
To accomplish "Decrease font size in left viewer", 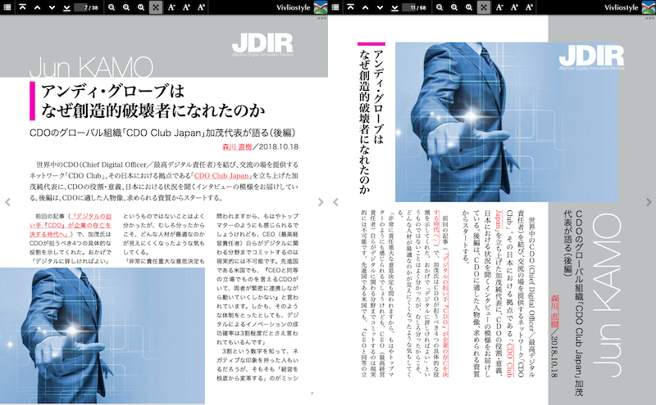I will coord(171,7).
